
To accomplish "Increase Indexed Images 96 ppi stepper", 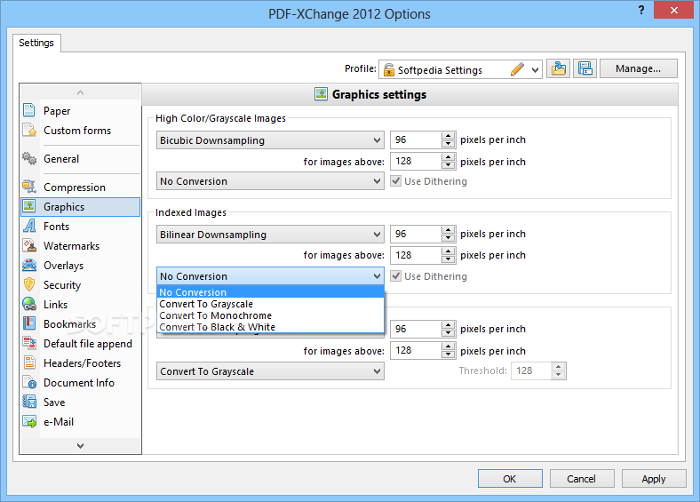I will 449,229.
